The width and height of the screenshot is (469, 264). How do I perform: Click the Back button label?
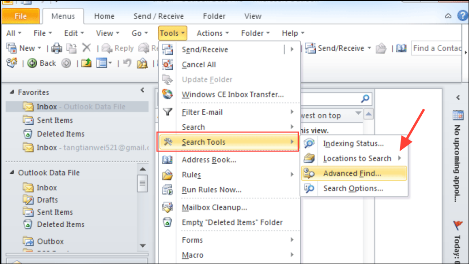48,63
